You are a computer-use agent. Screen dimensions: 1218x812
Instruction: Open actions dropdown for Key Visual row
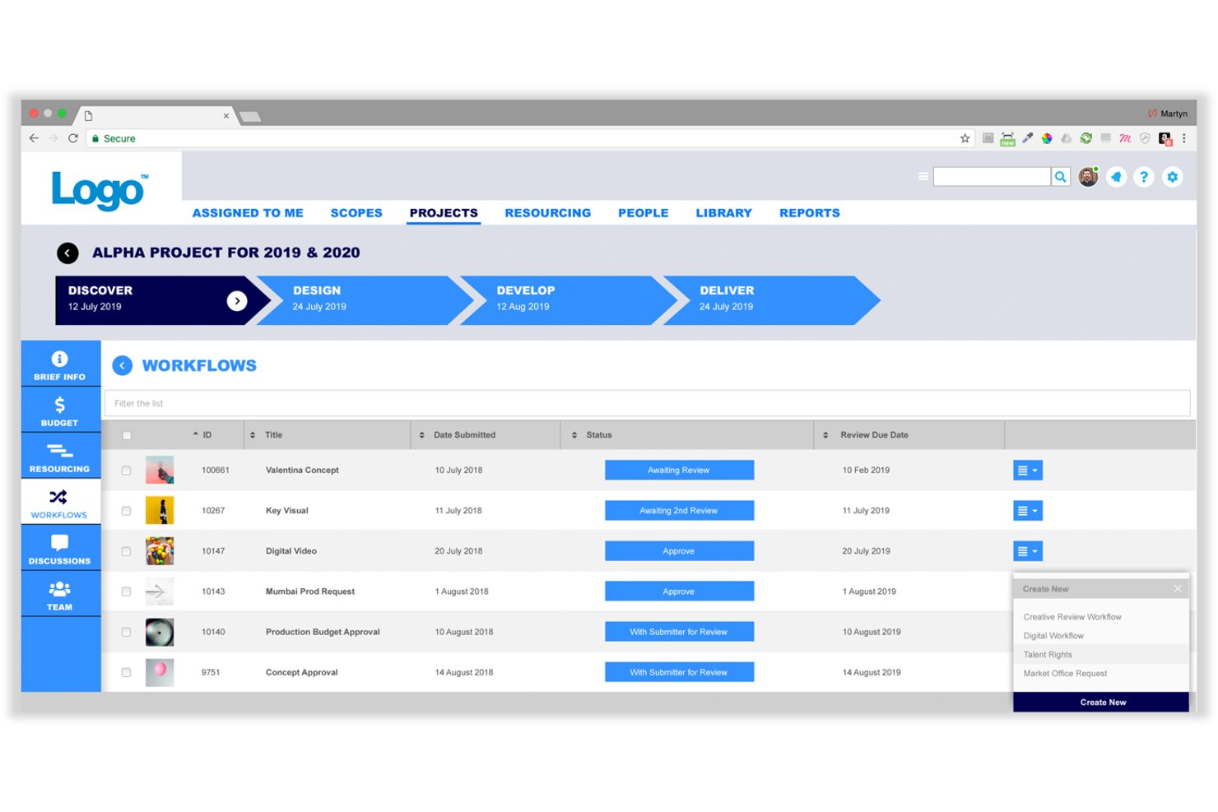click(1028, 511)
